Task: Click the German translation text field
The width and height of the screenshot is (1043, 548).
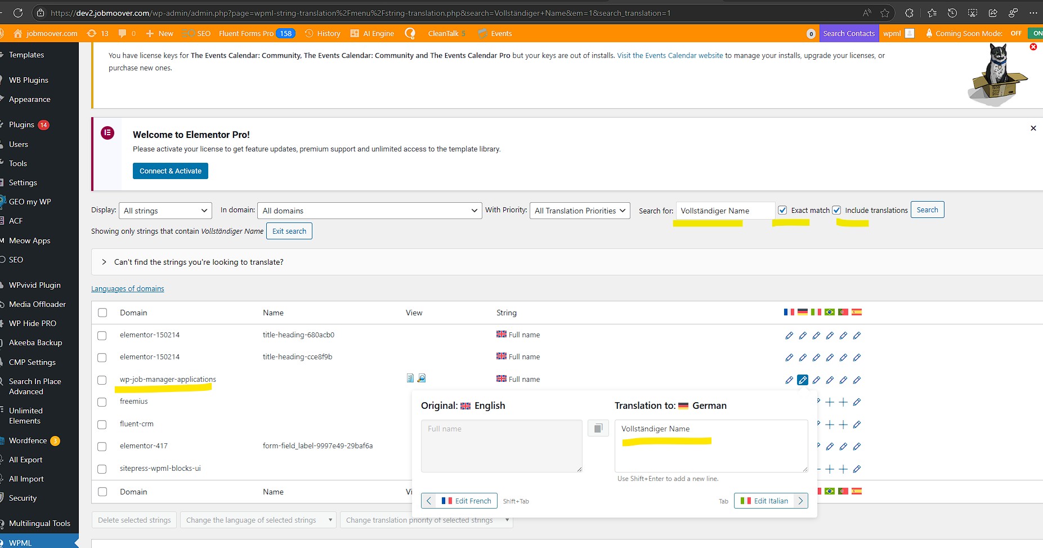Action: [710, 445]
